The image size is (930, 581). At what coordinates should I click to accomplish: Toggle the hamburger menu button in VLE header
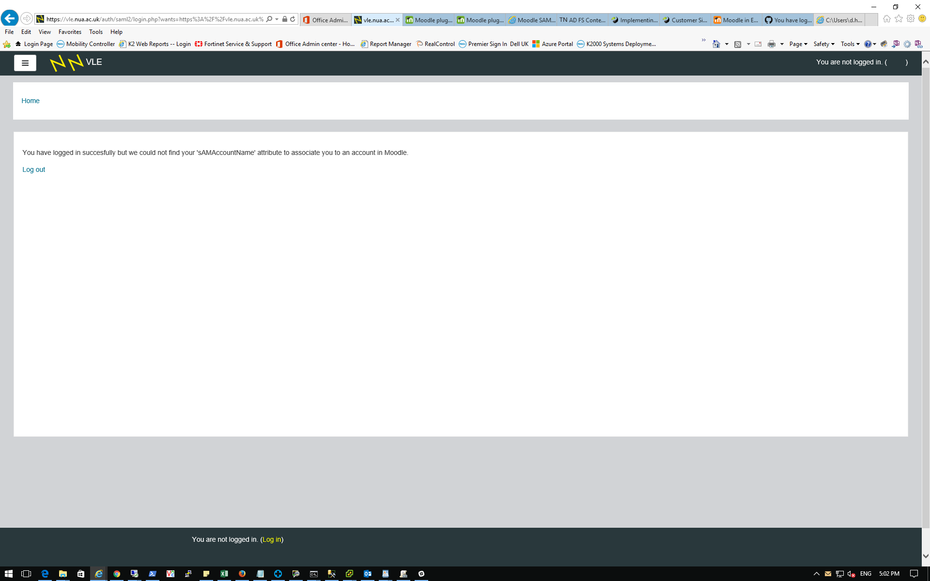point(25,63)
